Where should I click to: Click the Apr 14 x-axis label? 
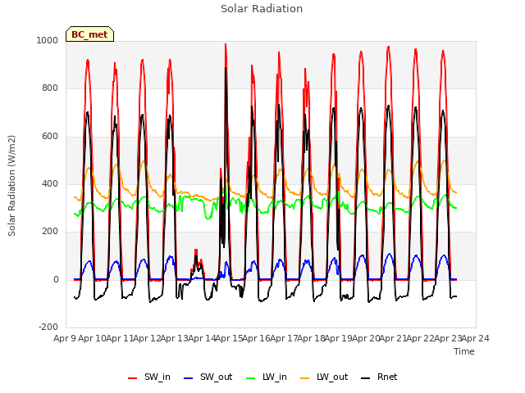click(x=202, y=338)
